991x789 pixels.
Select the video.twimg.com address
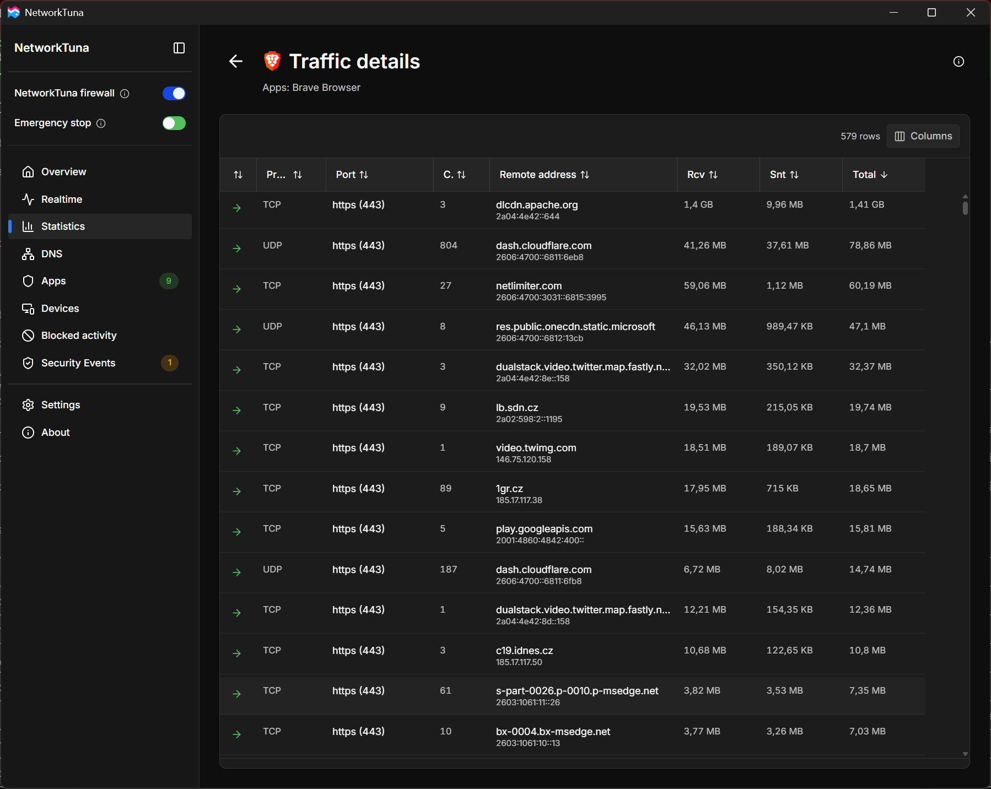coord(536,448)
